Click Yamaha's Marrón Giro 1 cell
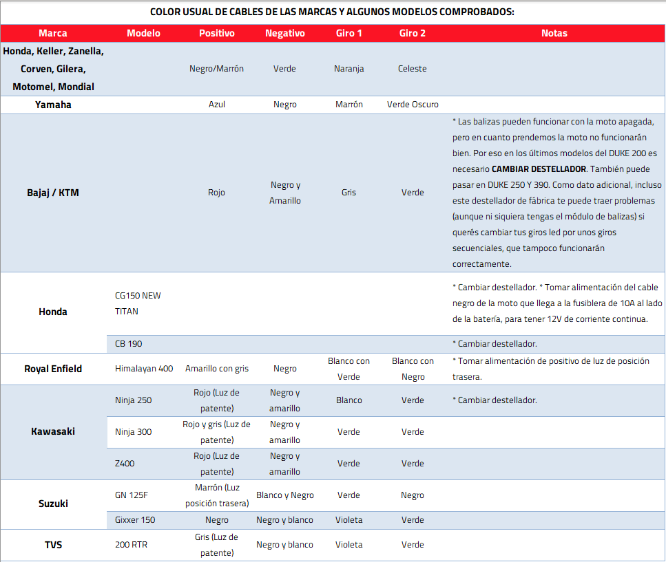The width and height of the screenshot is (666, 562). [348, 105]
